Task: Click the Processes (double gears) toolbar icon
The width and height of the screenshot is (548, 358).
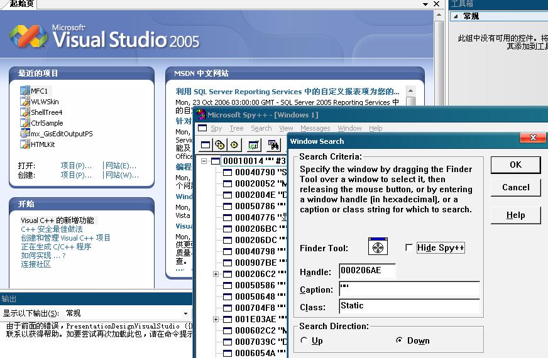Action: coord(220,144)
